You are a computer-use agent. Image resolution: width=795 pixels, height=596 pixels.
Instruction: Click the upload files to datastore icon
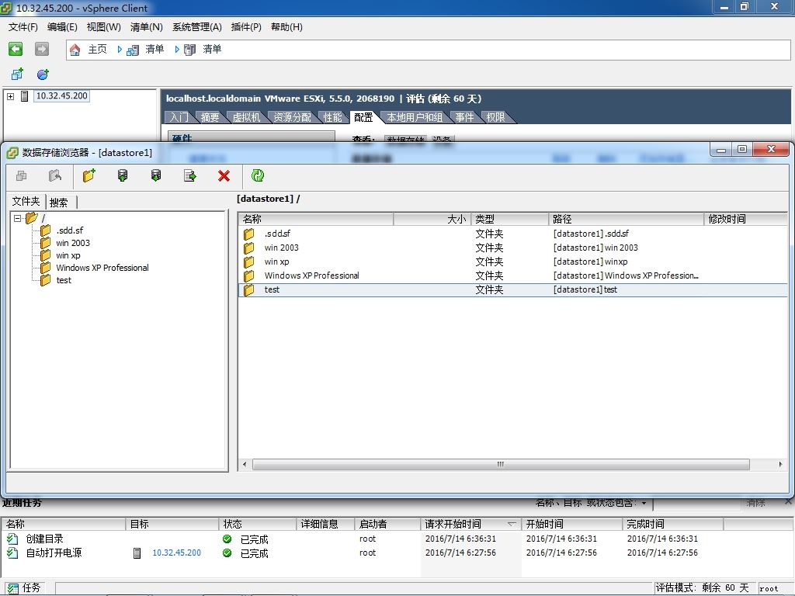tap(123, 176)
